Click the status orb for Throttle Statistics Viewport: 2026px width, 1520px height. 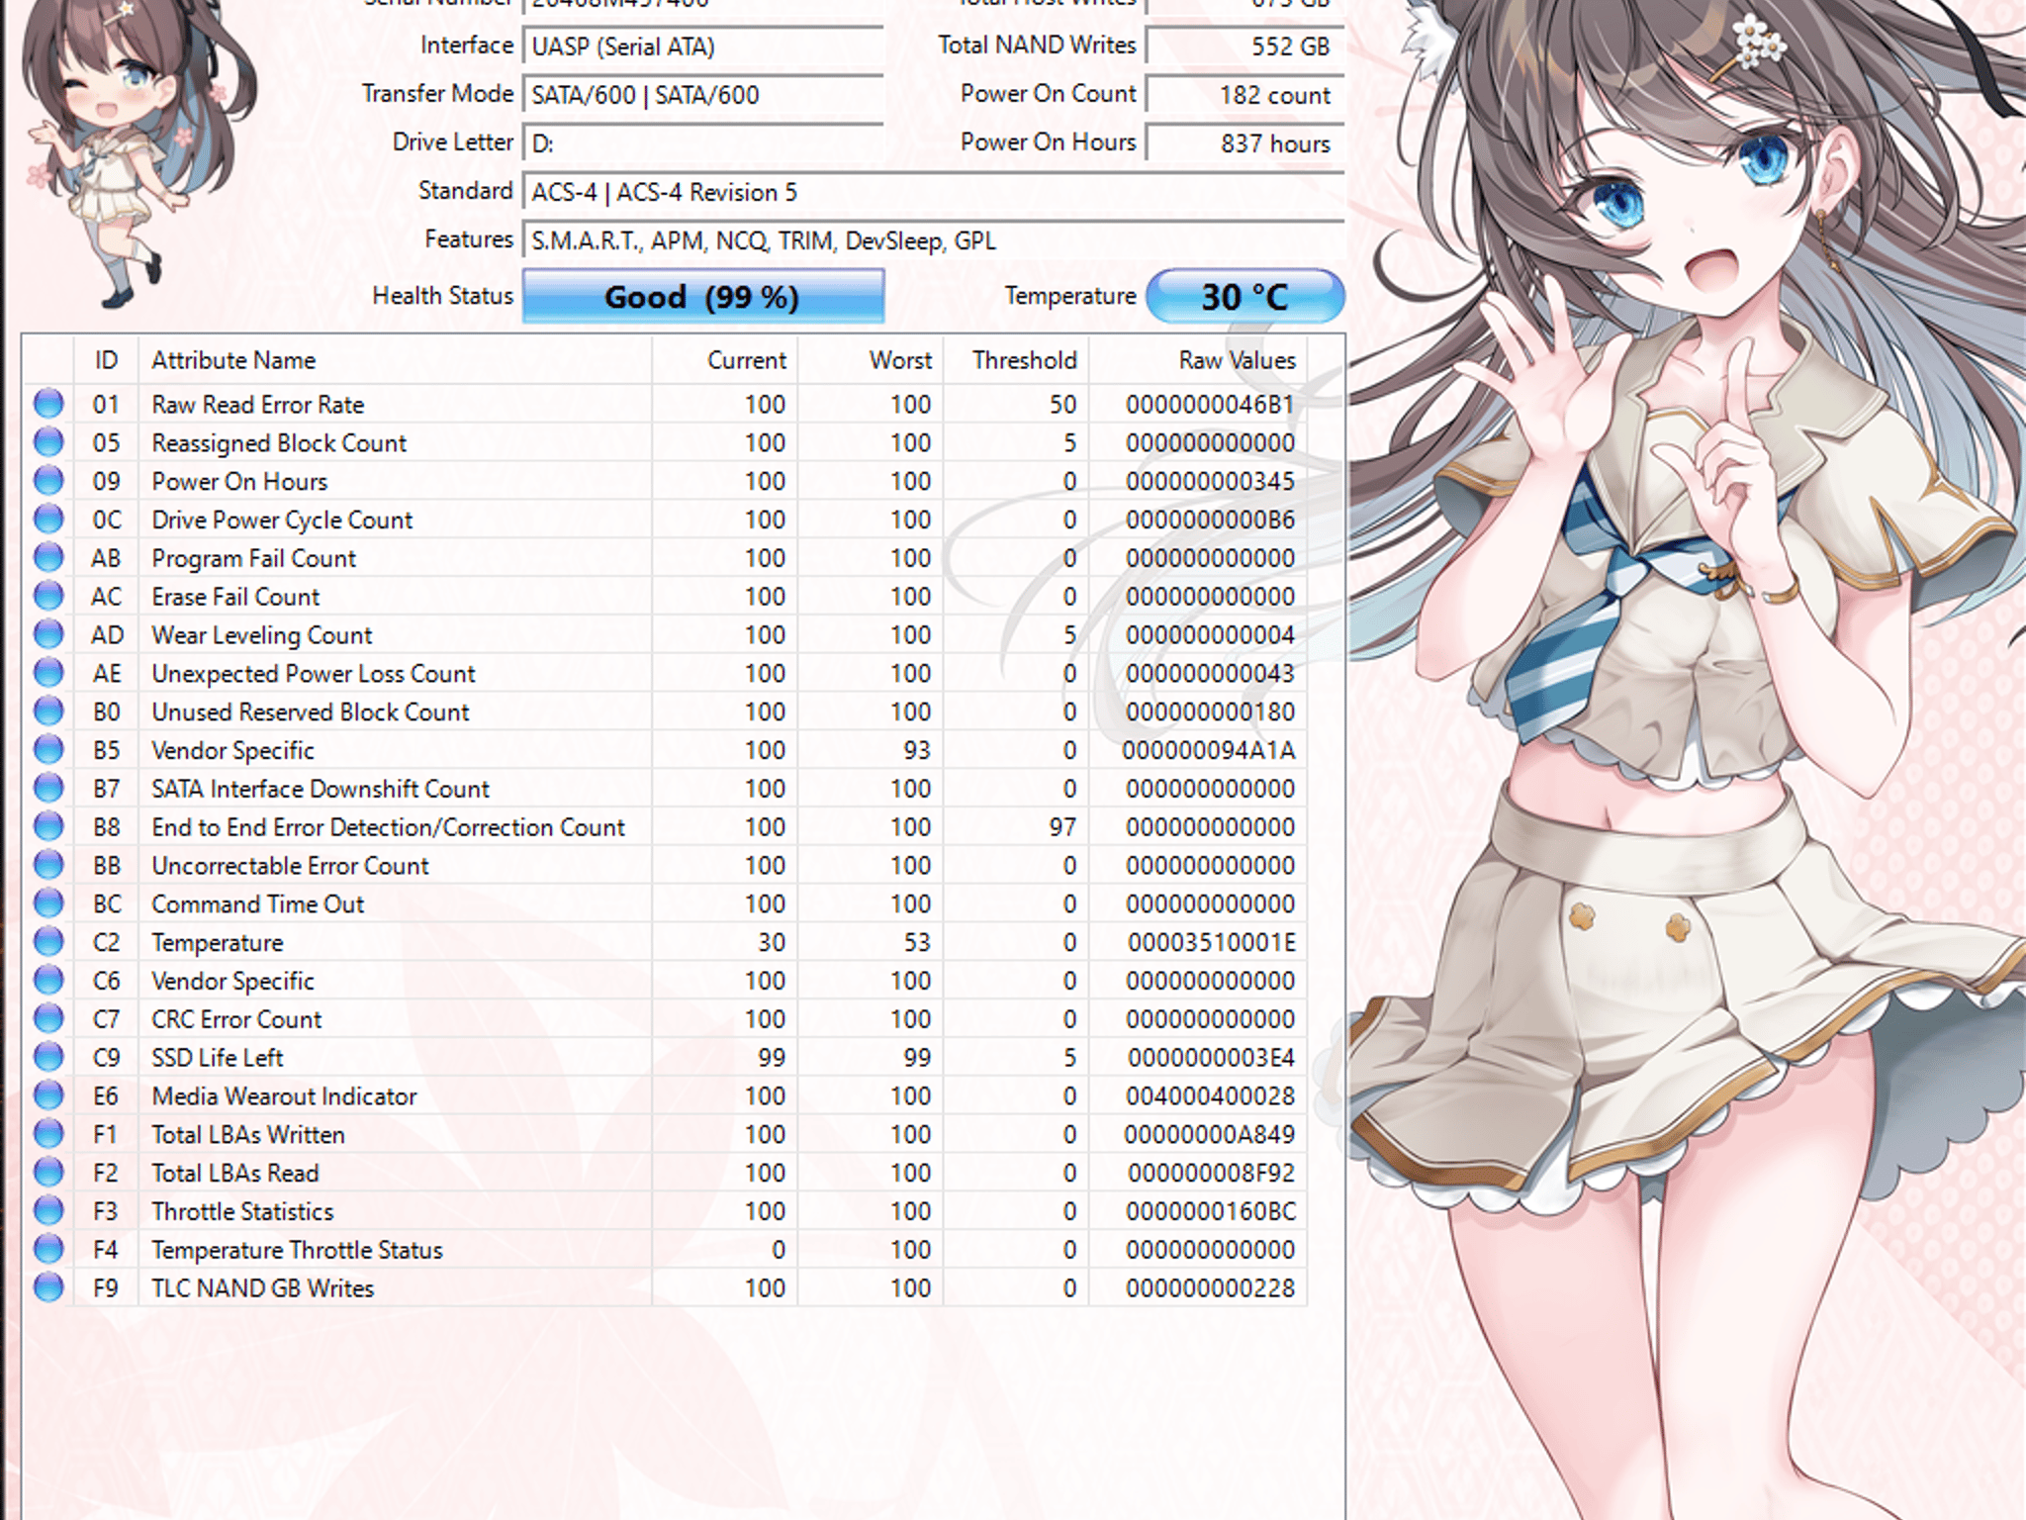click(48, 1211)
